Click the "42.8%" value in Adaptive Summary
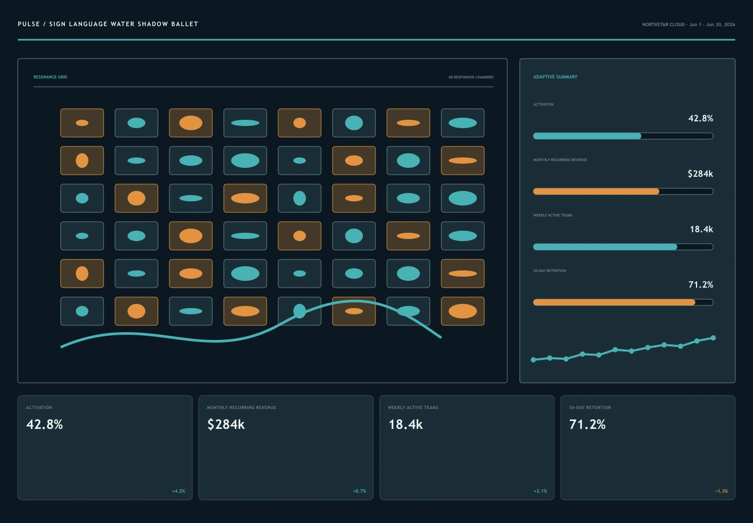 coord(701,118)
